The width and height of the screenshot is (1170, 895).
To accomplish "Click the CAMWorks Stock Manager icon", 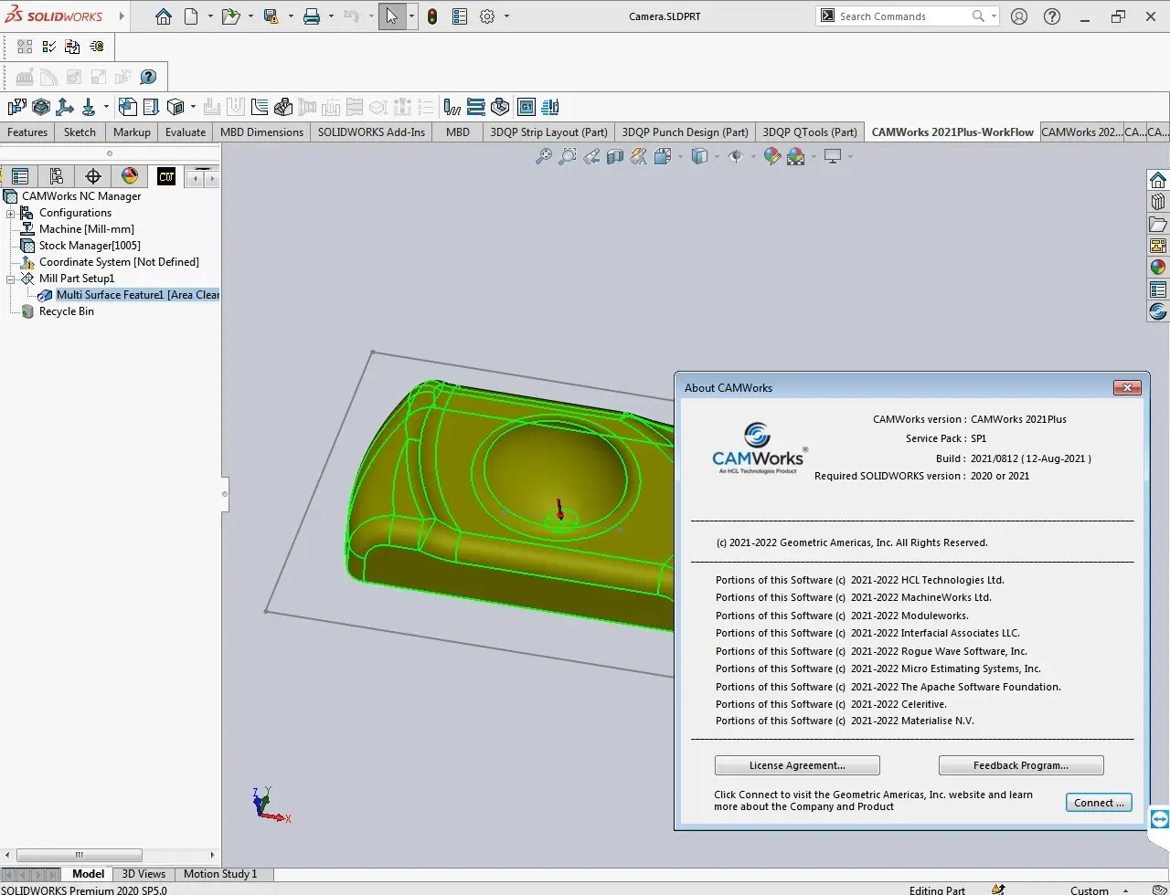I will click(x=40, y=107).
